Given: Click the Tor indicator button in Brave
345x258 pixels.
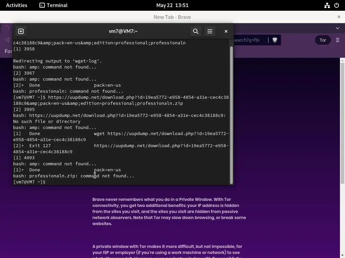Looking at the screenshot, I should 323,40.
